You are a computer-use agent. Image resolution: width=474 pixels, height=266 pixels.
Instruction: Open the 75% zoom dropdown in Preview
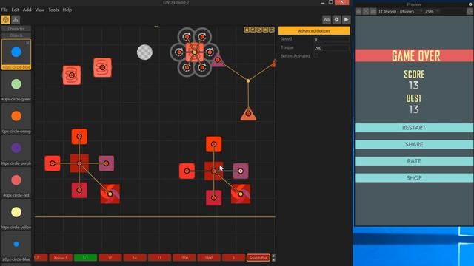432,12
